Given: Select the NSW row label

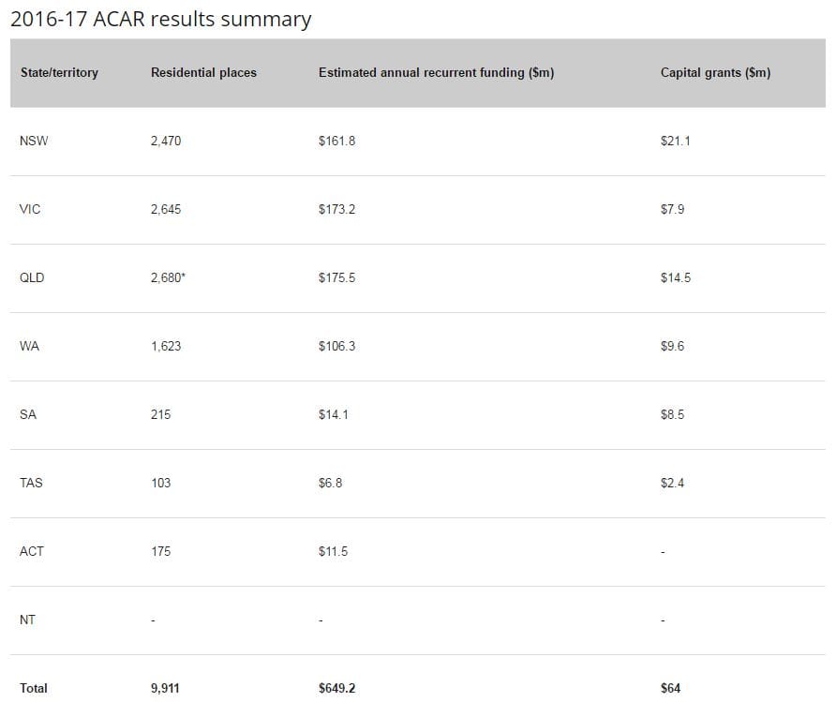Looking at the screenshot, I should pyautogui.click(x=33, y=142).
